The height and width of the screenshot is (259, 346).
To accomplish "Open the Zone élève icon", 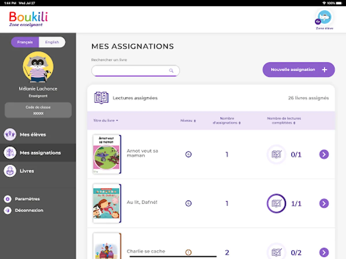I will (x=324, y=17).
